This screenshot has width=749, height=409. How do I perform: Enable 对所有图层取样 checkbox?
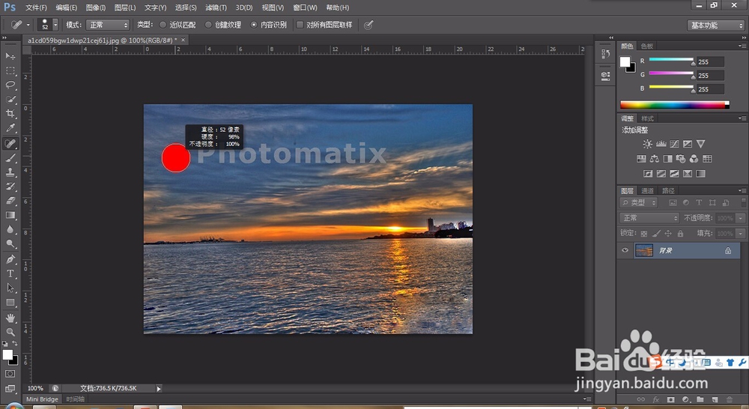pyautogui.click(x=300, y=25)
